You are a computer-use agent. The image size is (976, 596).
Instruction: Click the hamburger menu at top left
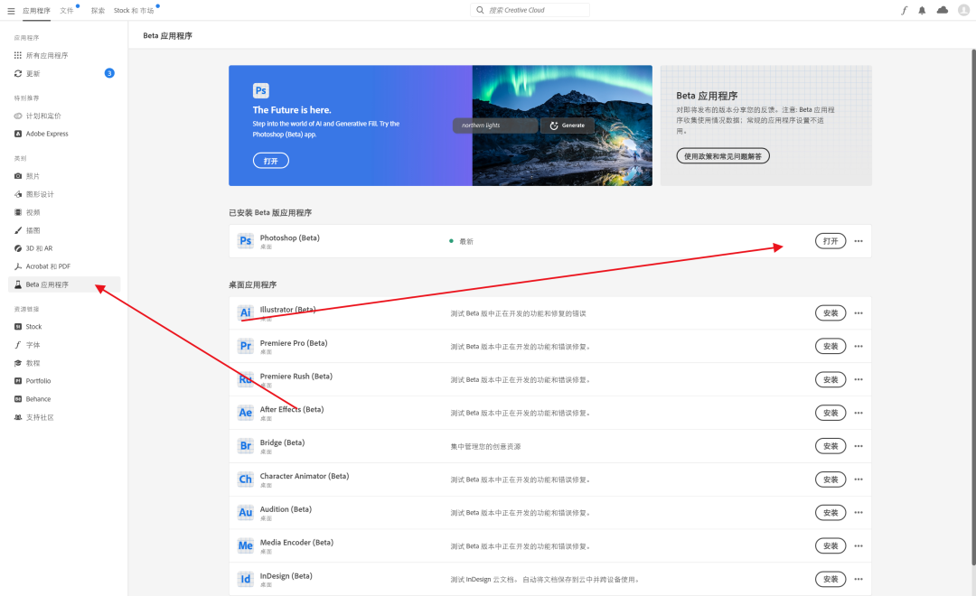(x=11, y=9)
